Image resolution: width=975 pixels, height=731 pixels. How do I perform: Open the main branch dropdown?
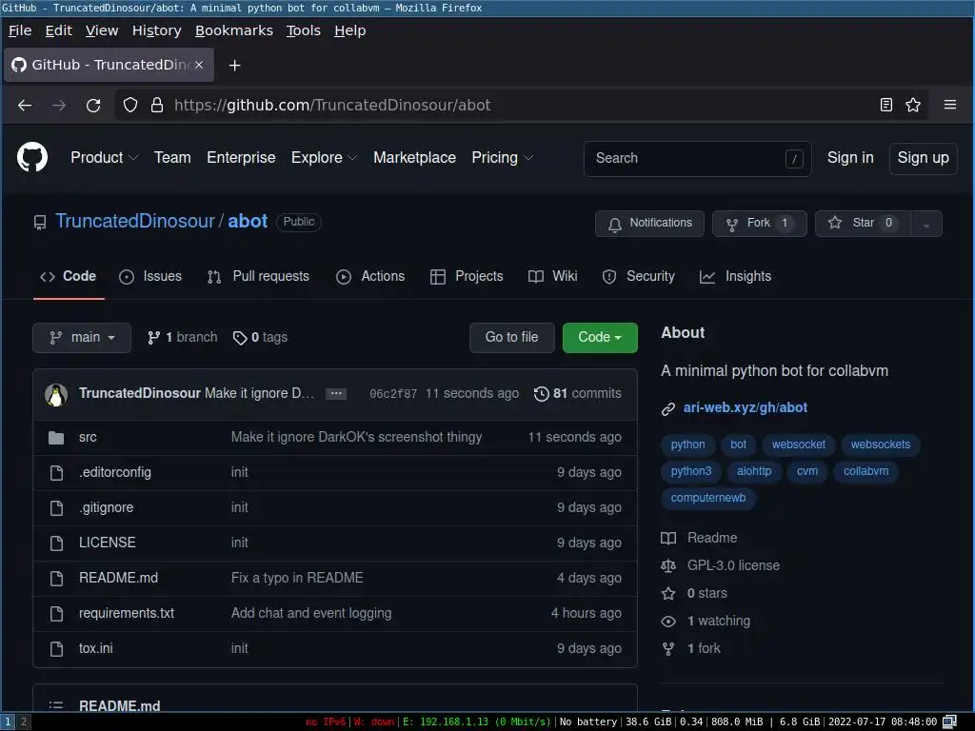pos(82,338)
